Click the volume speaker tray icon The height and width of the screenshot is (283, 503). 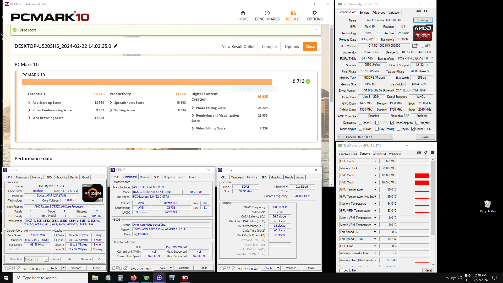[460, 278]
